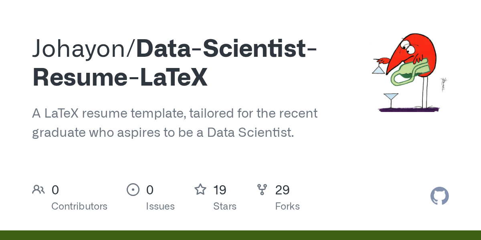Click the 0 contributors count

pyautogui.click(x=55, y=190)
